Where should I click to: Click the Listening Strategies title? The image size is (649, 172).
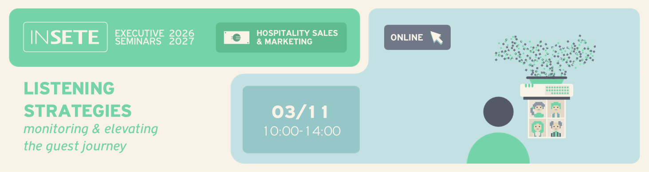(78, 100)
